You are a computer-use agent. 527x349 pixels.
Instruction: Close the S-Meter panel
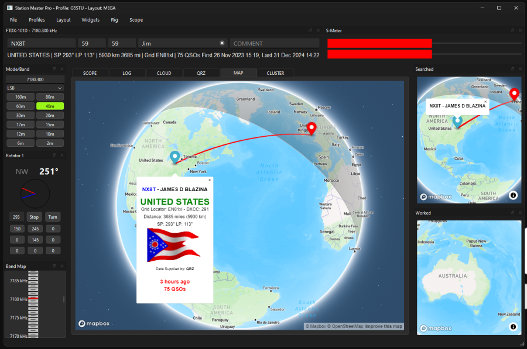521,30
